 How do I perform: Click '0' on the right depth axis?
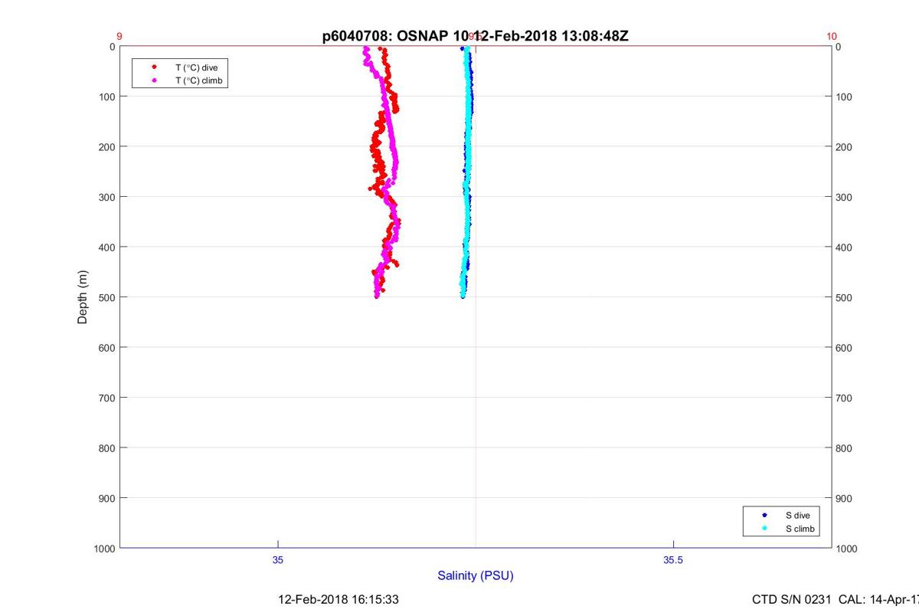(x=839, y=47)
